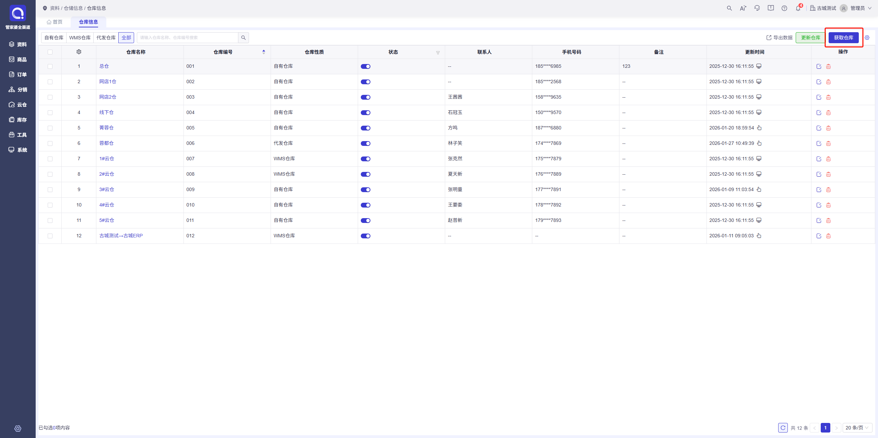Screen dimensions: 878x438
Task: Expand the 订单 sidebar menu
Action: pos(18,74)
